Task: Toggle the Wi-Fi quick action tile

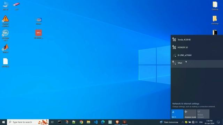Action: pos(177,114)
